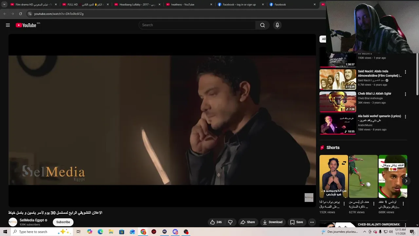This screenshot has height=236, width=419.
Task: Open the weather widget Des journées pluvieu
Action: (340, 232)
